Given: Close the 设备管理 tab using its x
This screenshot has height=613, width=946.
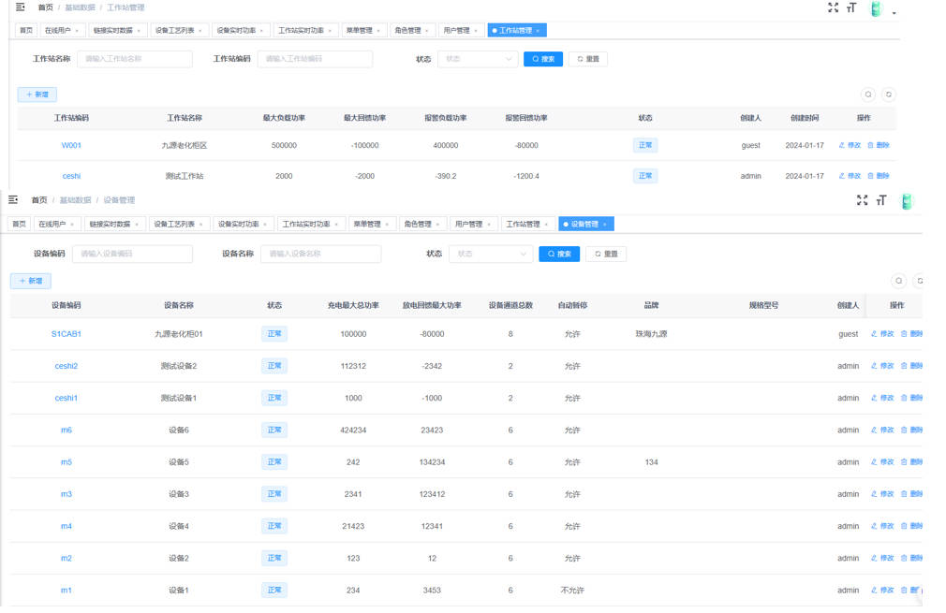Looking at the screenshot, I should coord(605,225).
